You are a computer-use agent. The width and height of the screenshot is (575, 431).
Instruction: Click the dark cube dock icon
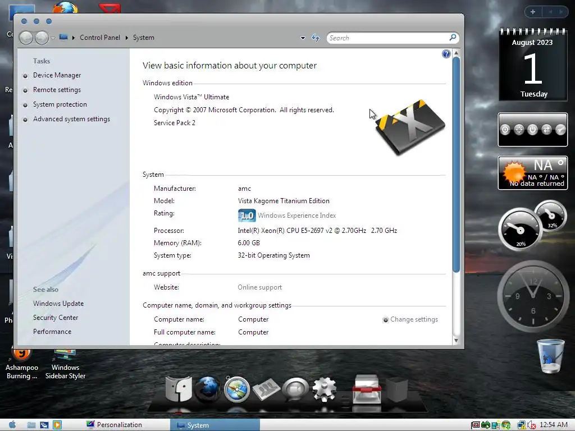(x=397, y=390)
